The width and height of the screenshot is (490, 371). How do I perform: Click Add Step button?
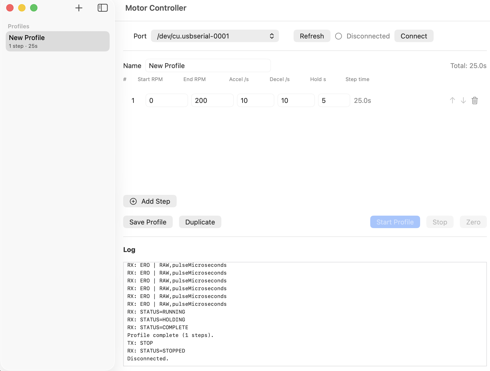click(150, 201)
